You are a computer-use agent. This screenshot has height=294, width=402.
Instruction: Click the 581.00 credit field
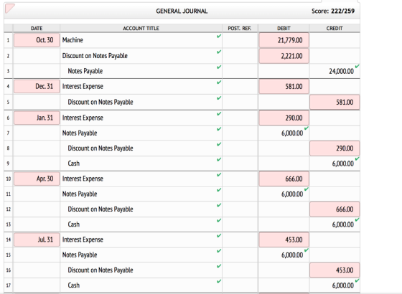[335, 102]
